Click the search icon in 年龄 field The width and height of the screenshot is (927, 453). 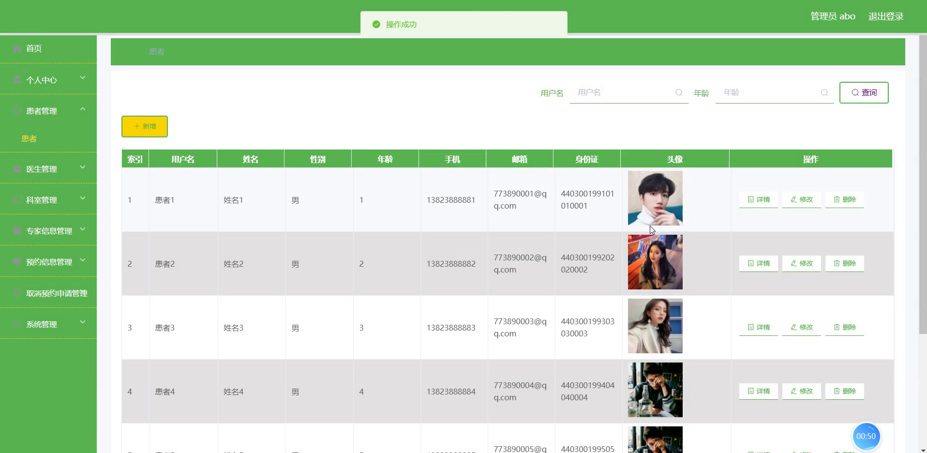click(824, 92)
